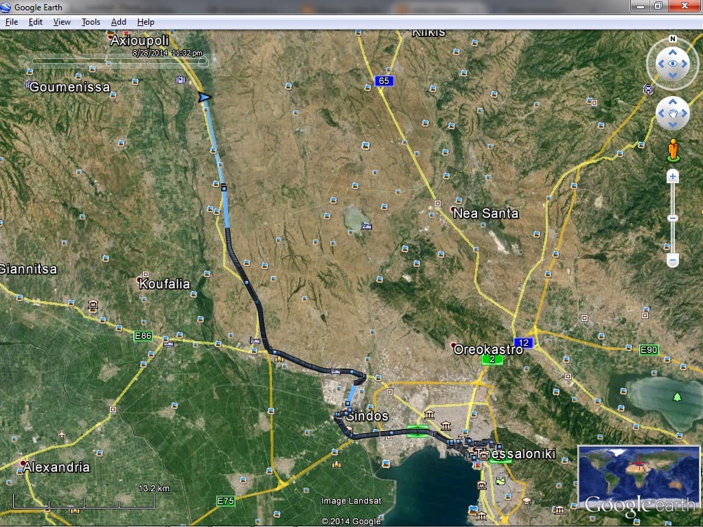The width and height of the screenshot is (703, 527).
Task: Click the museum icon southwest of Koufalia
Action: pyautogui.click(x=93, y=306)
